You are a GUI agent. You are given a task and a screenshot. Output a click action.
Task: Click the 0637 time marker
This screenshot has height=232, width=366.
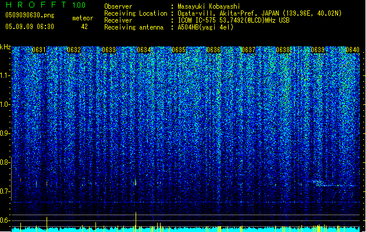point(248,50)
